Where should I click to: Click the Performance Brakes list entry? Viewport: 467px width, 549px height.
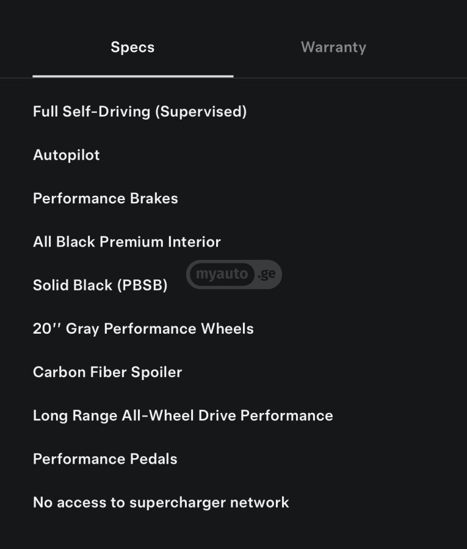(x=105, y=198)
